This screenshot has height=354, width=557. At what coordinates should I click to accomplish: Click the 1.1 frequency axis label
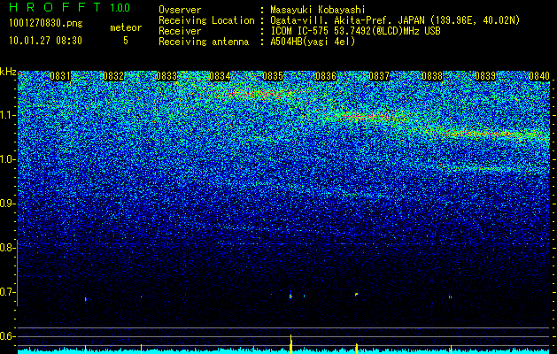tap(7, 115)
